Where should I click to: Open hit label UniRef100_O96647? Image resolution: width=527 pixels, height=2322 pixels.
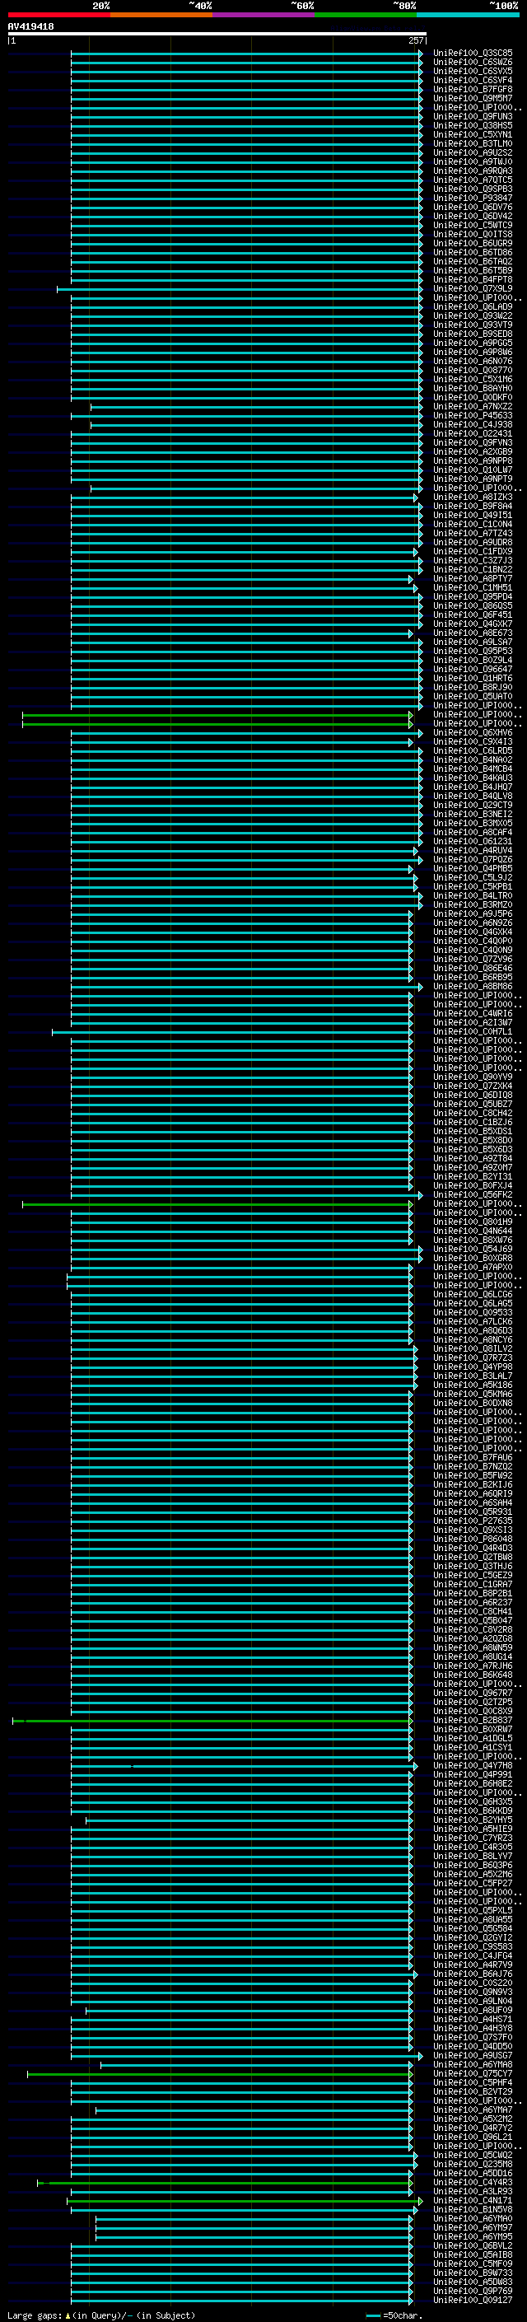473,670
